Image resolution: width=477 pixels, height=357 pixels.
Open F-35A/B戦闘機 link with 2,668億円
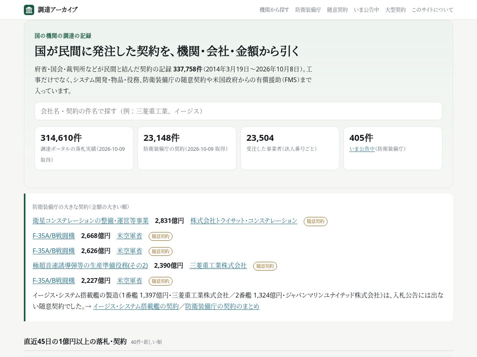click(54, 236)
